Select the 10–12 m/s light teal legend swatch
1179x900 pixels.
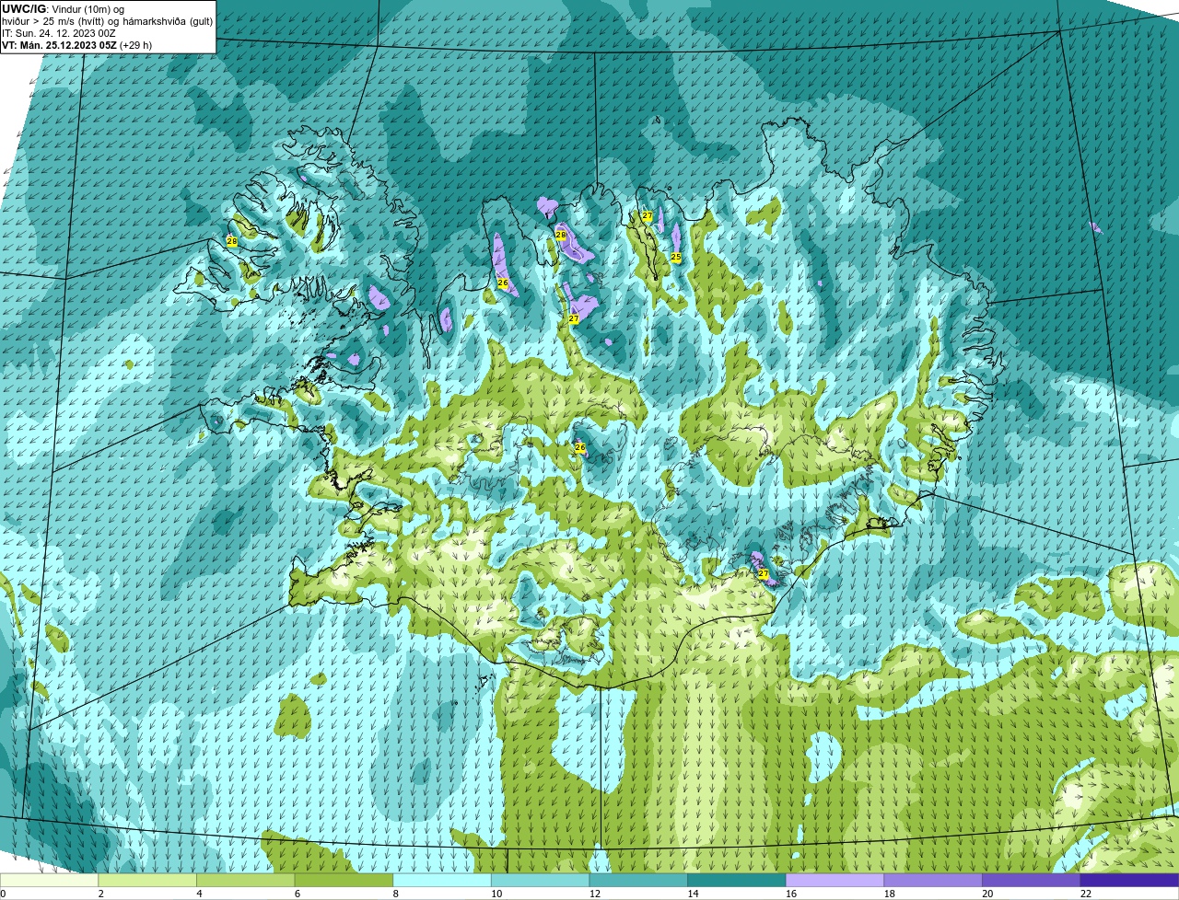coord(541,880)
